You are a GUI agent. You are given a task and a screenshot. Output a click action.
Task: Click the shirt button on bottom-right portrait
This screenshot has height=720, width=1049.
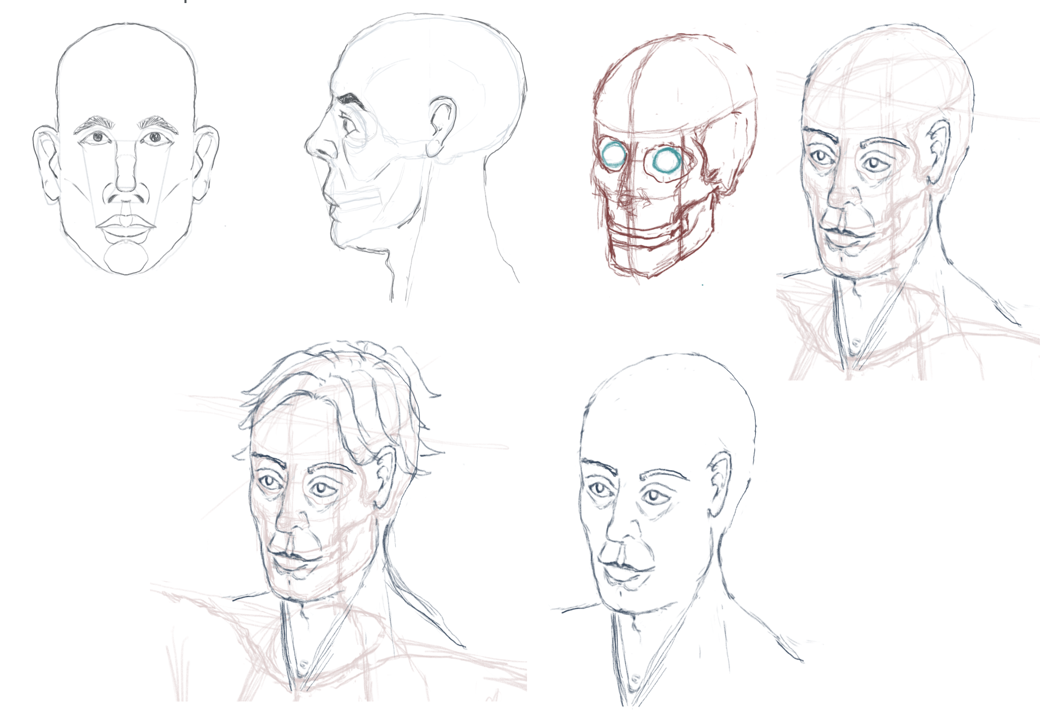[634, 678]
